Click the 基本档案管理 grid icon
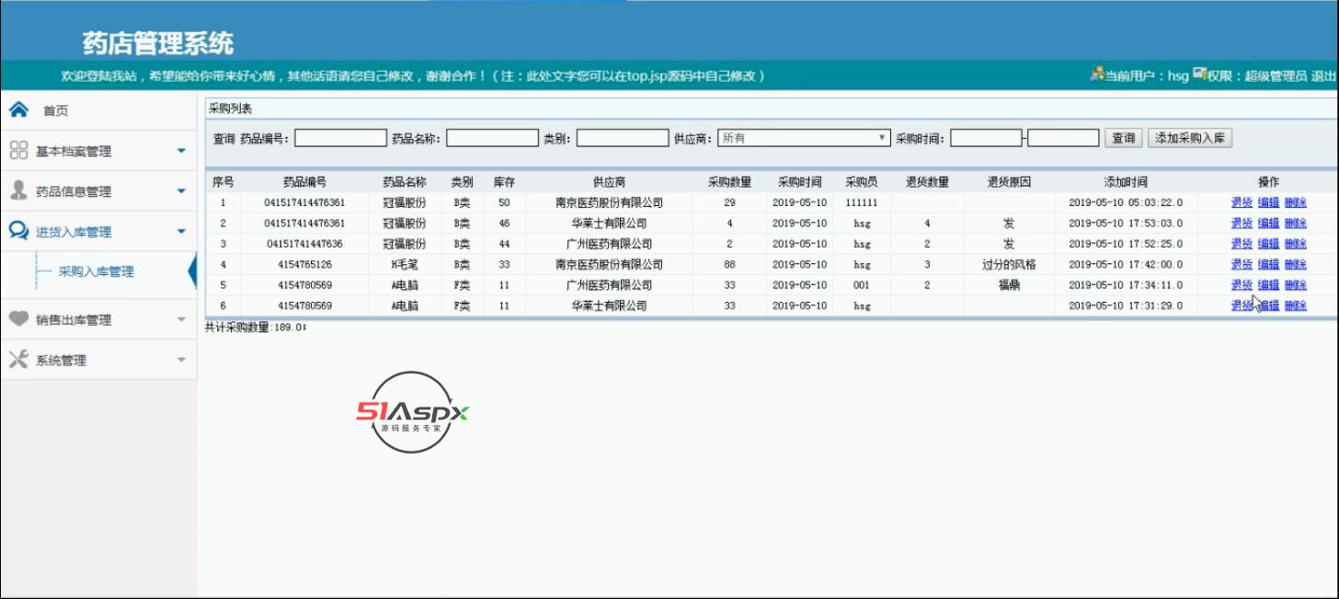The image size is (1339, 599). coord(18,150)
